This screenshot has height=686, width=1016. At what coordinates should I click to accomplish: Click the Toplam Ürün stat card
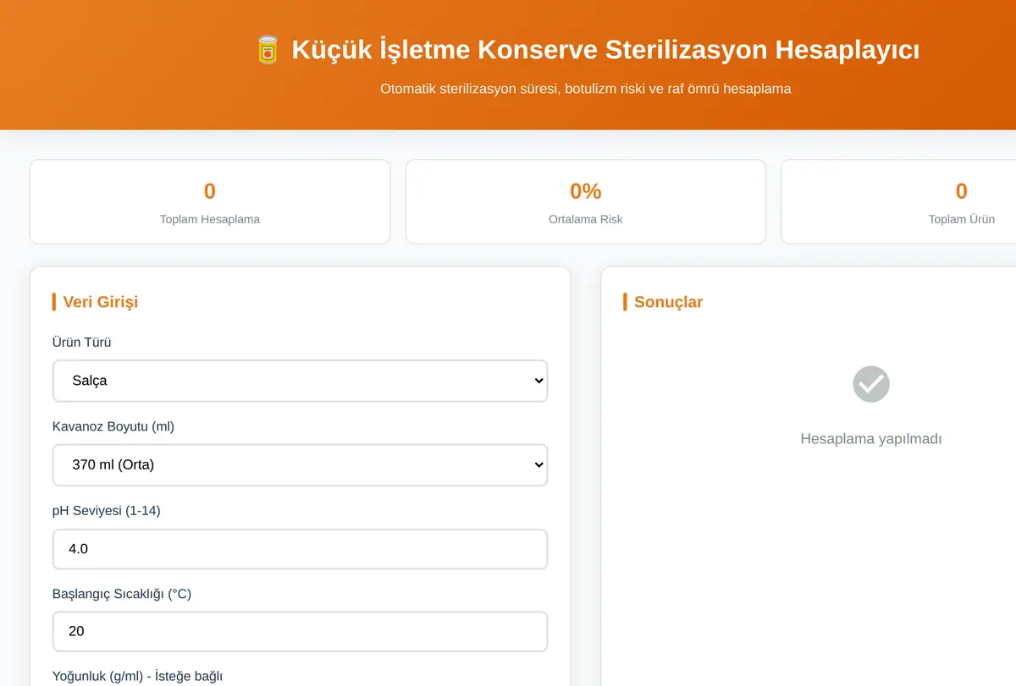coord(898,201)
